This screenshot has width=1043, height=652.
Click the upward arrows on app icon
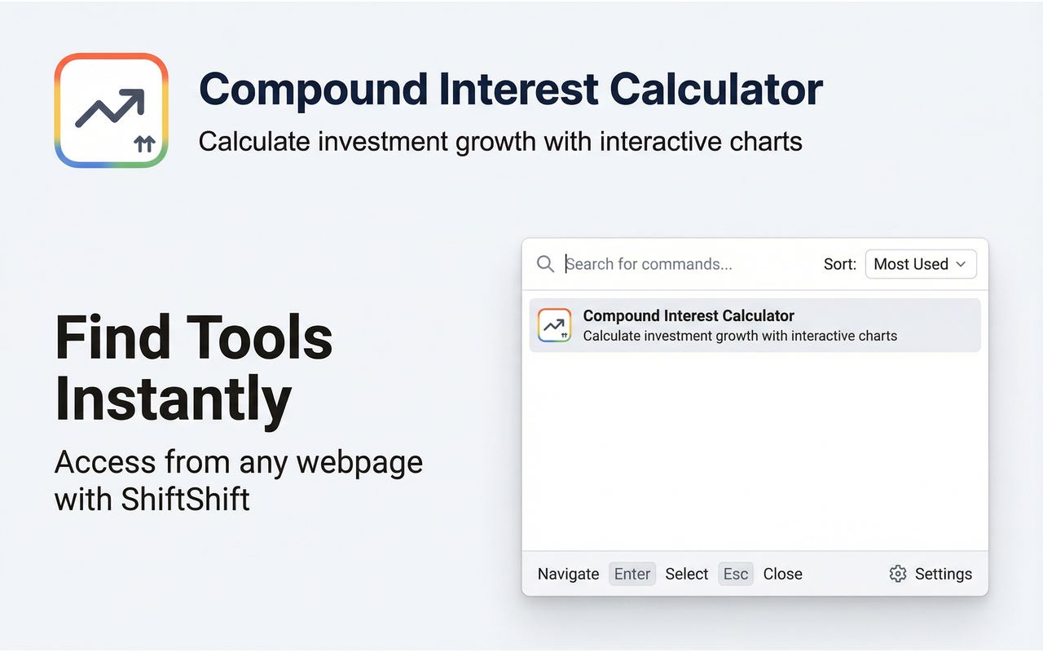point(144,145)
